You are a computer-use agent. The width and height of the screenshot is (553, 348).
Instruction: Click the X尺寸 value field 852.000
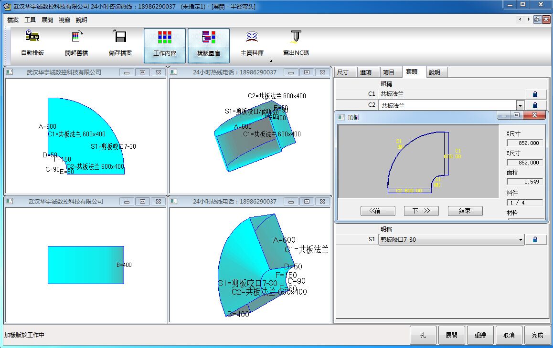[524, 143]
